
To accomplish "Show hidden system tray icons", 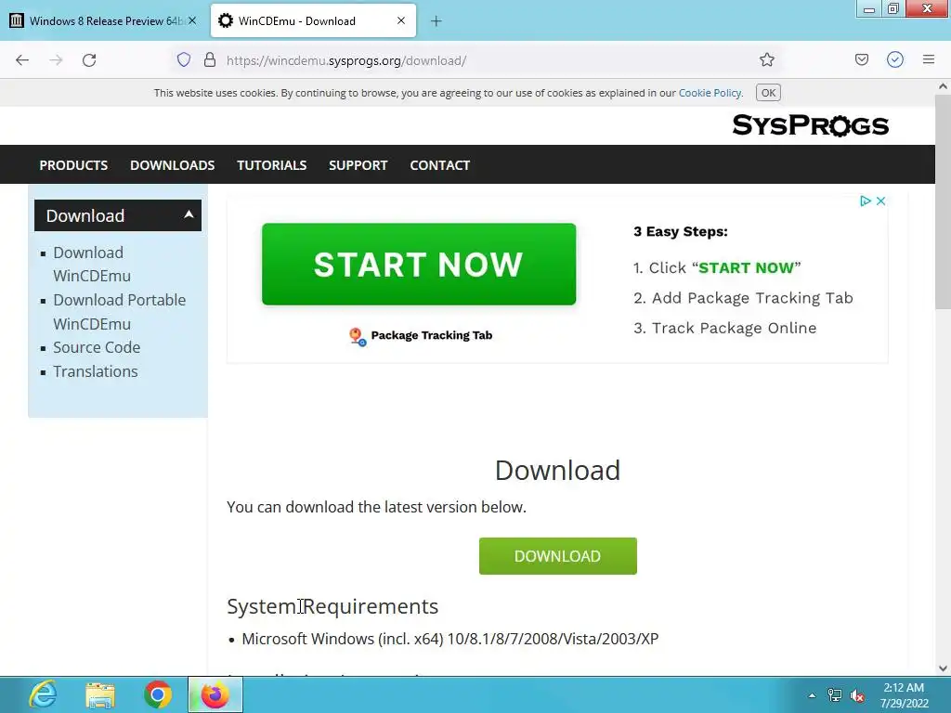I will point(812,695).
